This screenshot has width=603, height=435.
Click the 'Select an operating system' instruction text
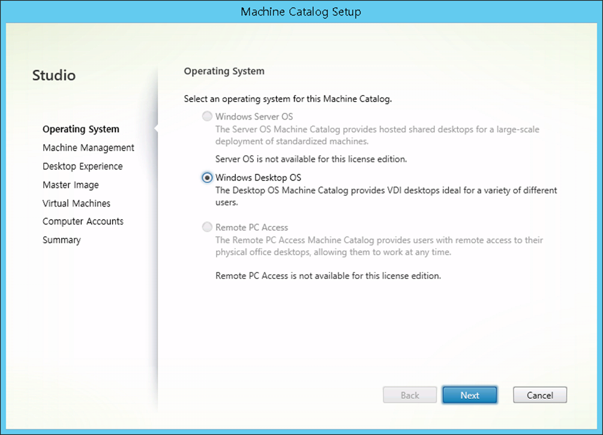pyautogui.click(x=287, y=99)
